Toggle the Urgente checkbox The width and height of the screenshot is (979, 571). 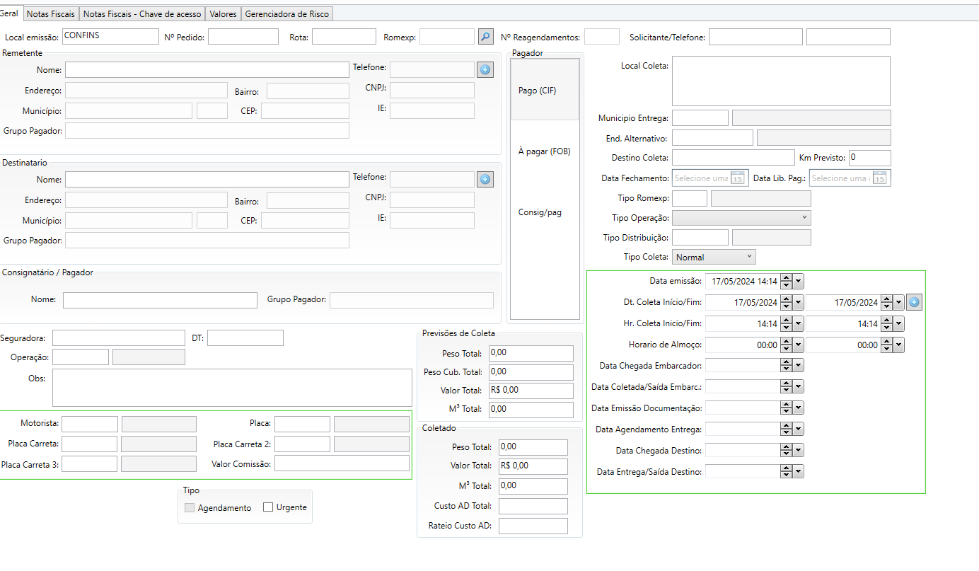point(268,507)
